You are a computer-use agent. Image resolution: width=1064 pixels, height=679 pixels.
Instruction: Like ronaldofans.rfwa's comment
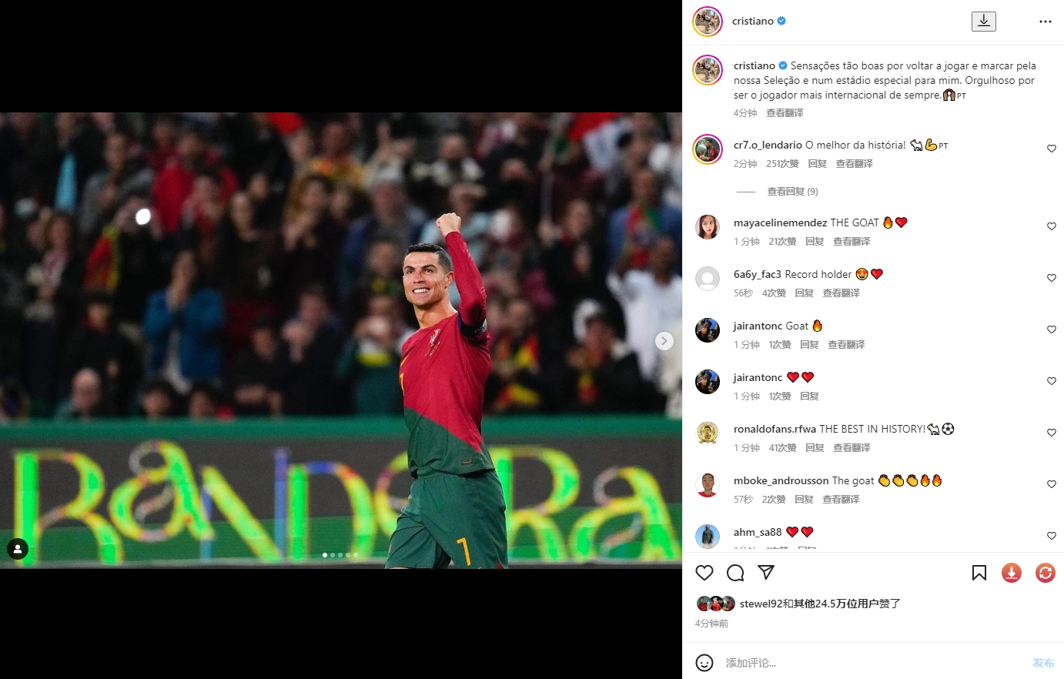coord(1052,433)
